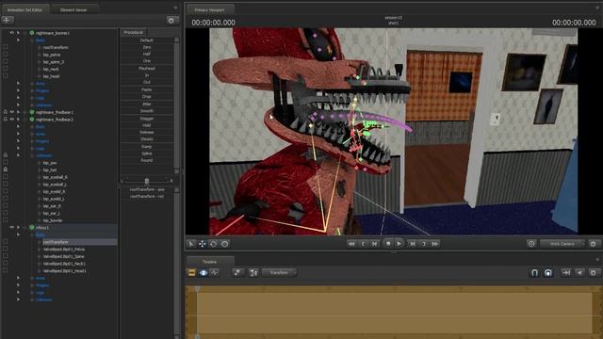The height and width of the screenshot is (339, 603).
Task: Activate the selection arrow tool below viewport
Action: coord(191,244)
